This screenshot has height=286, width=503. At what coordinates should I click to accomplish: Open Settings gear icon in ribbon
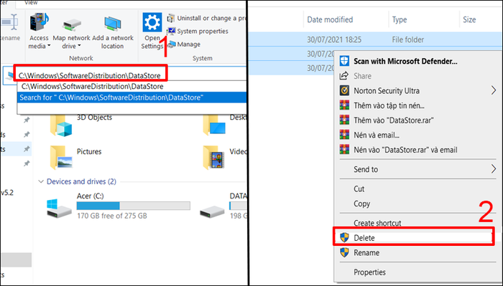152,22
